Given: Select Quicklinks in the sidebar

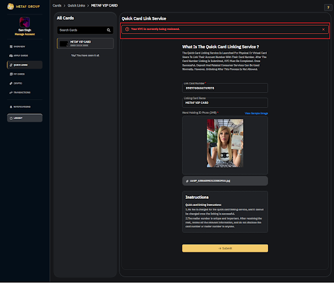Looking at the screenshot, I should tap(25, 65).
